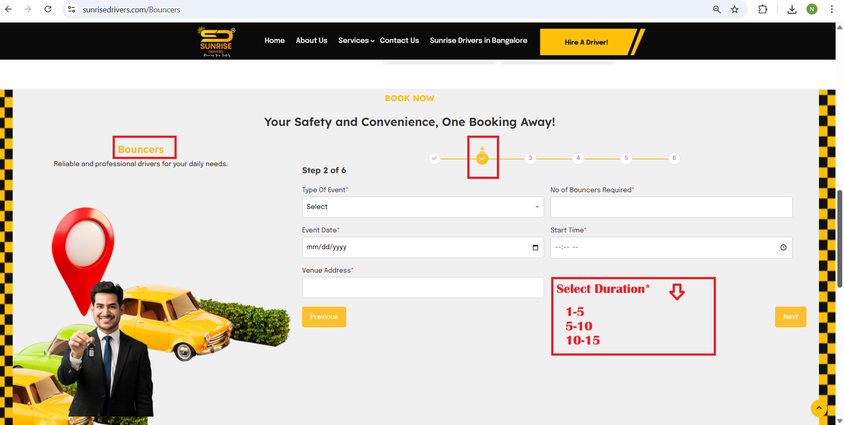Select step 6 circle in the stepper
This screenshot has height=425, width=844.
674,158
